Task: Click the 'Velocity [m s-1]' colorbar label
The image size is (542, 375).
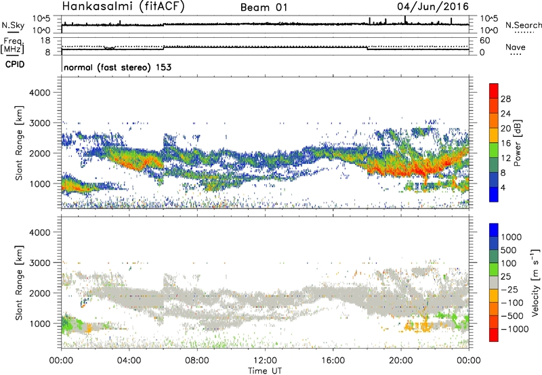Action: (x=535, y=282)
